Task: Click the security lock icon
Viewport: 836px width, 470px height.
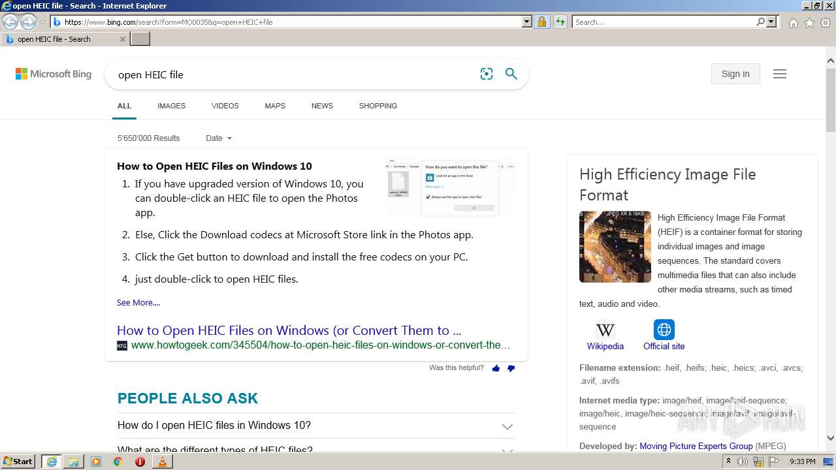Action: click(x=541, y=22)
